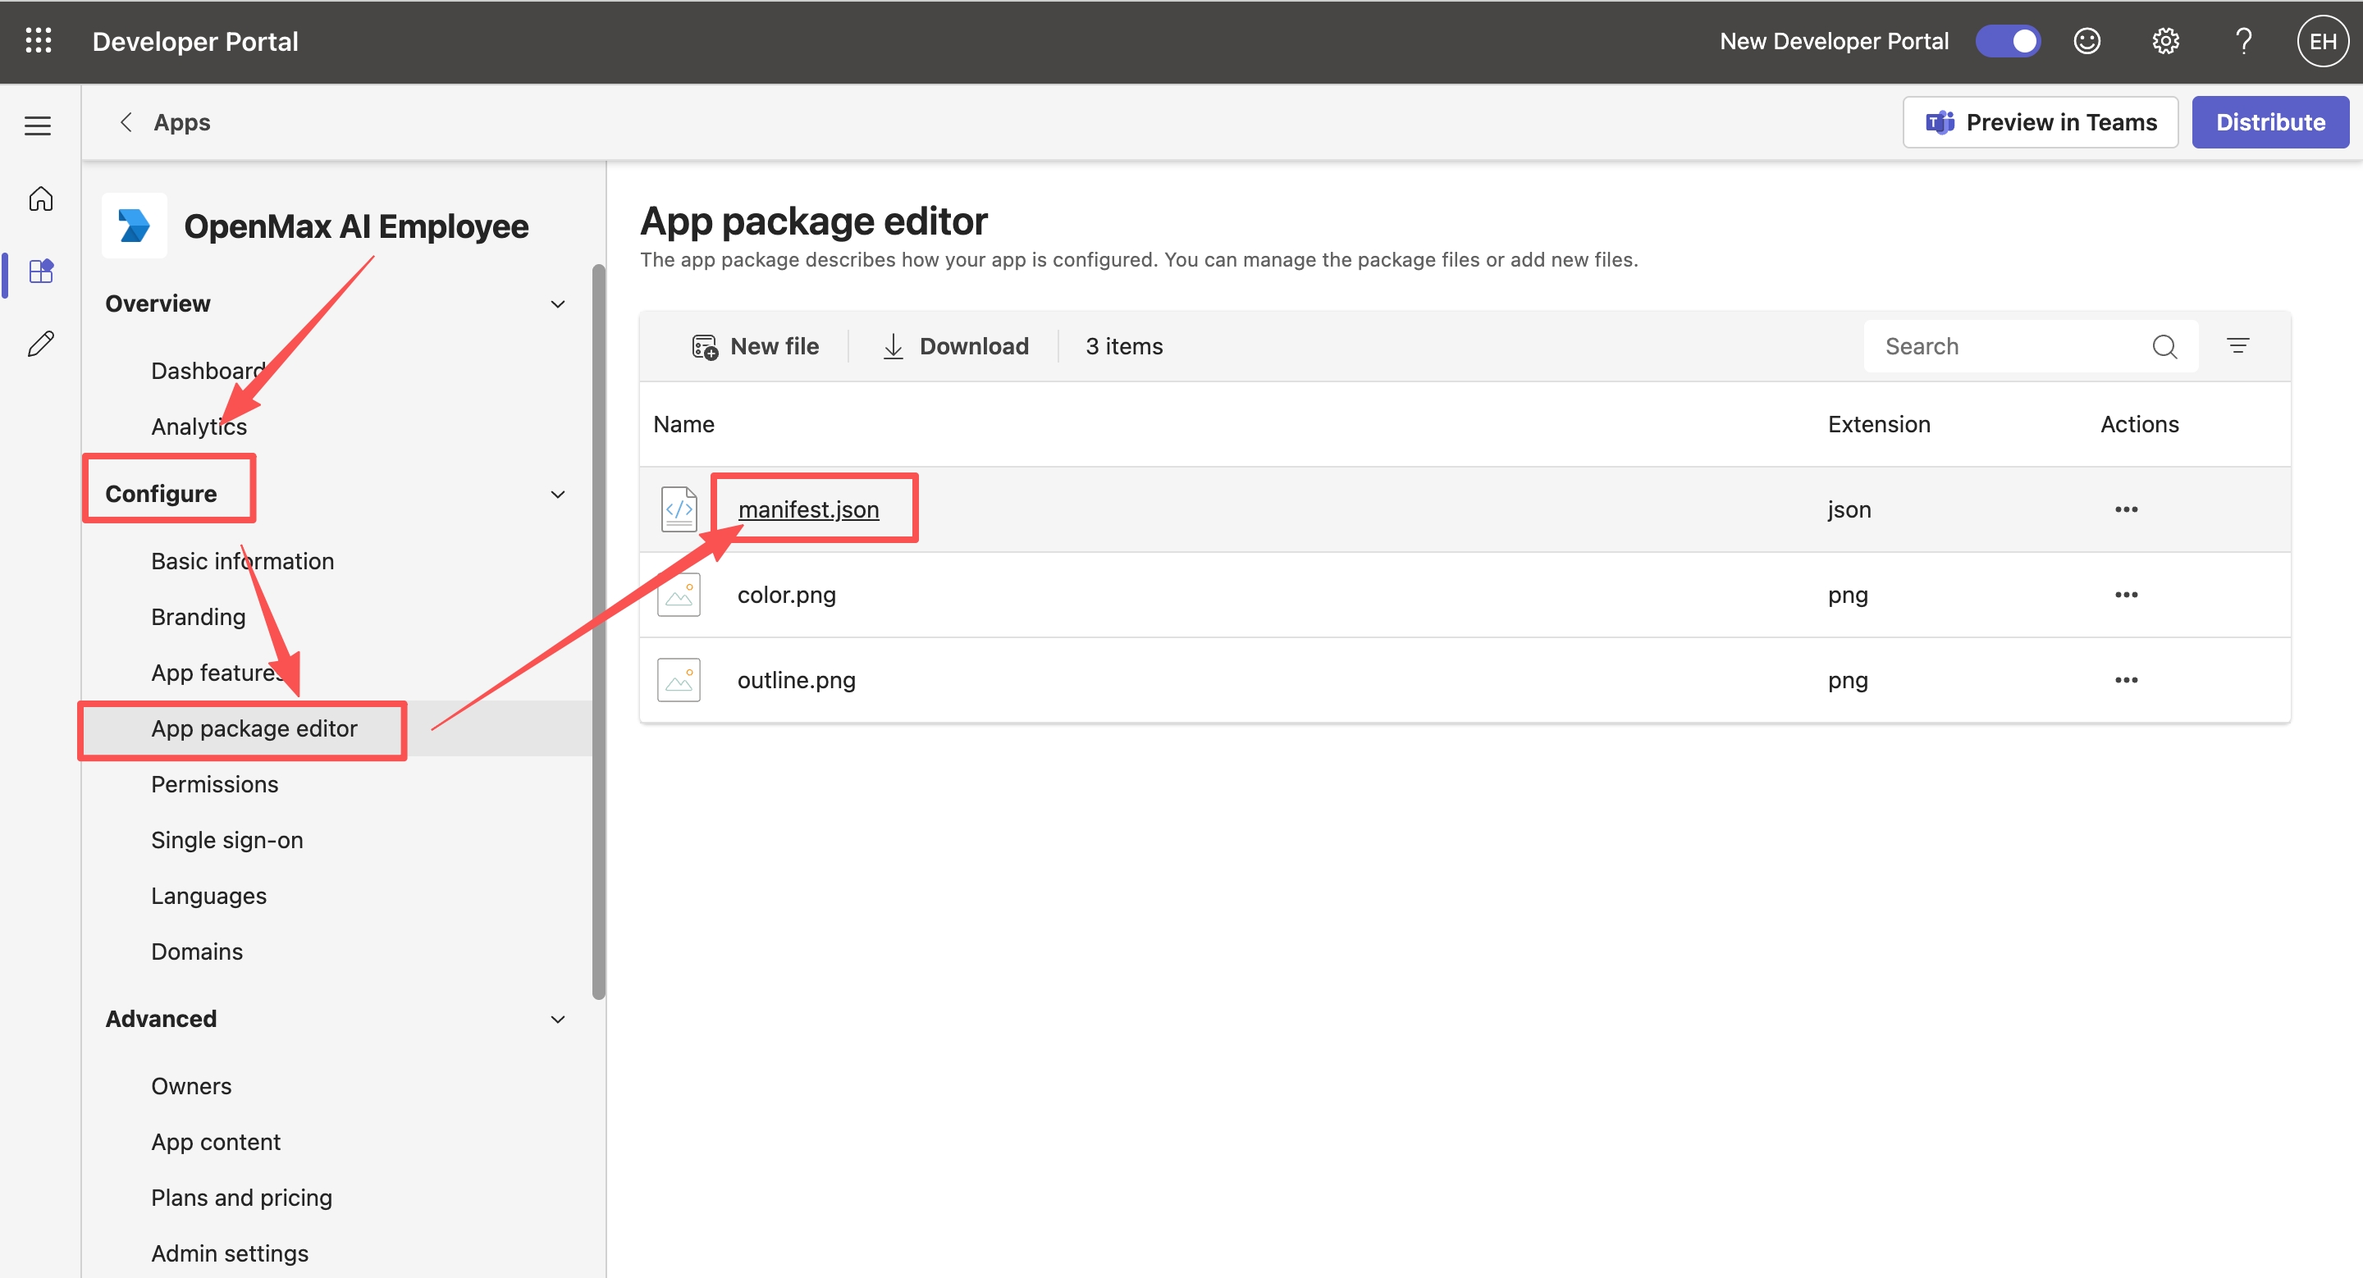Image resolution: width=2363 pixels, height=1278 pixels.
Task: Collapse the Advanced section chevron
Action: (x=558, y=1020)
